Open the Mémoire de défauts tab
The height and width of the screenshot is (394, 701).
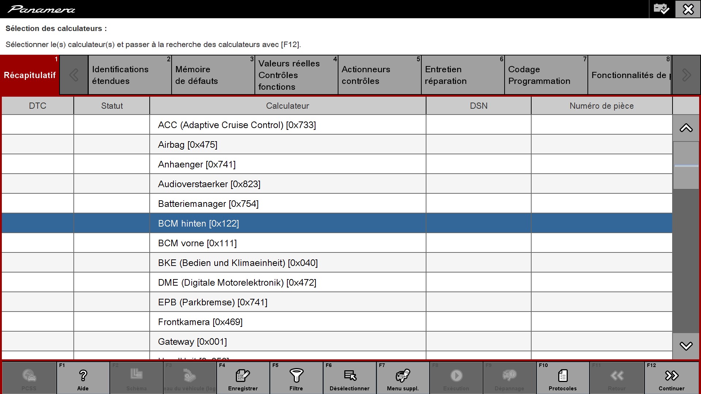coord(213,75)
